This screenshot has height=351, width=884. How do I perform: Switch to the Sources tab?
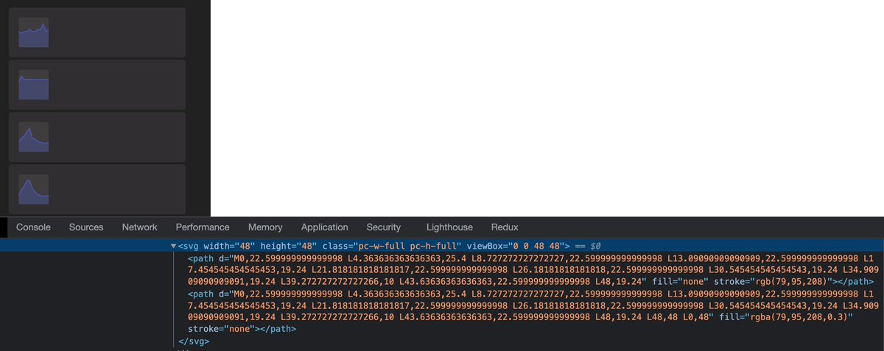pos(86,227)
